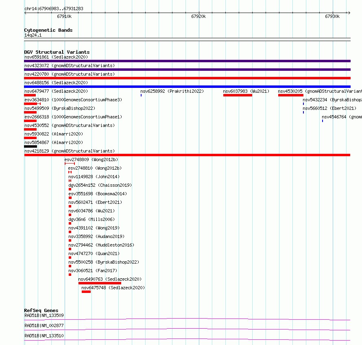Viewport: 362px width, 345px height.
Task: Click the red bar under nsv4220780
Action: [187, 78]
